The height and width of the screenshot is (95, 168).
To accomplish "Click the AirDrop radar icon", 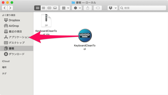I will click(x=6, y=26).
